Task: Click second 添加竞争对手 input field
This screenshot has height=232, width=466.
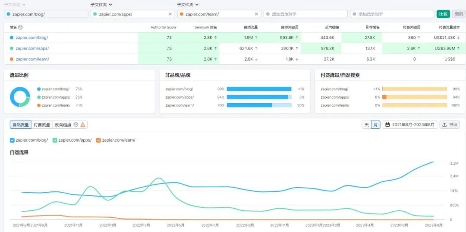Action: click(392, 14)
